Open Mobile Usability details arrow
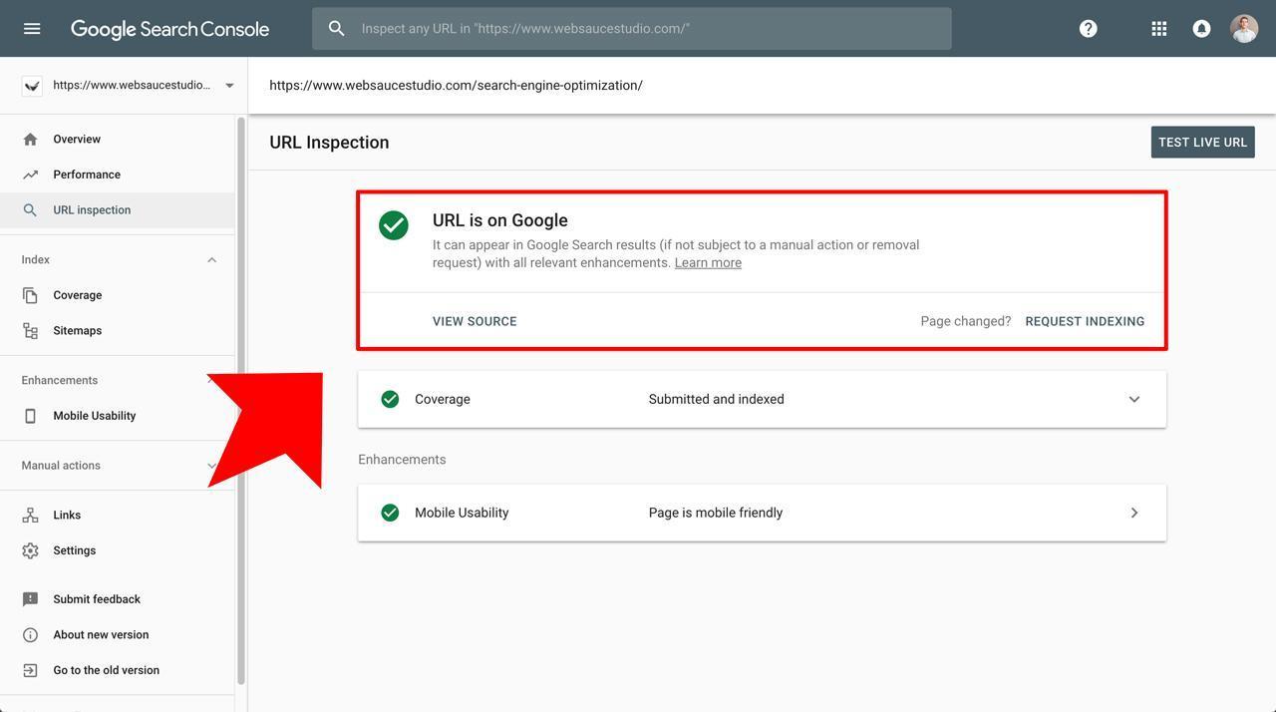 pyautogui.click(x=1134, y=513)
